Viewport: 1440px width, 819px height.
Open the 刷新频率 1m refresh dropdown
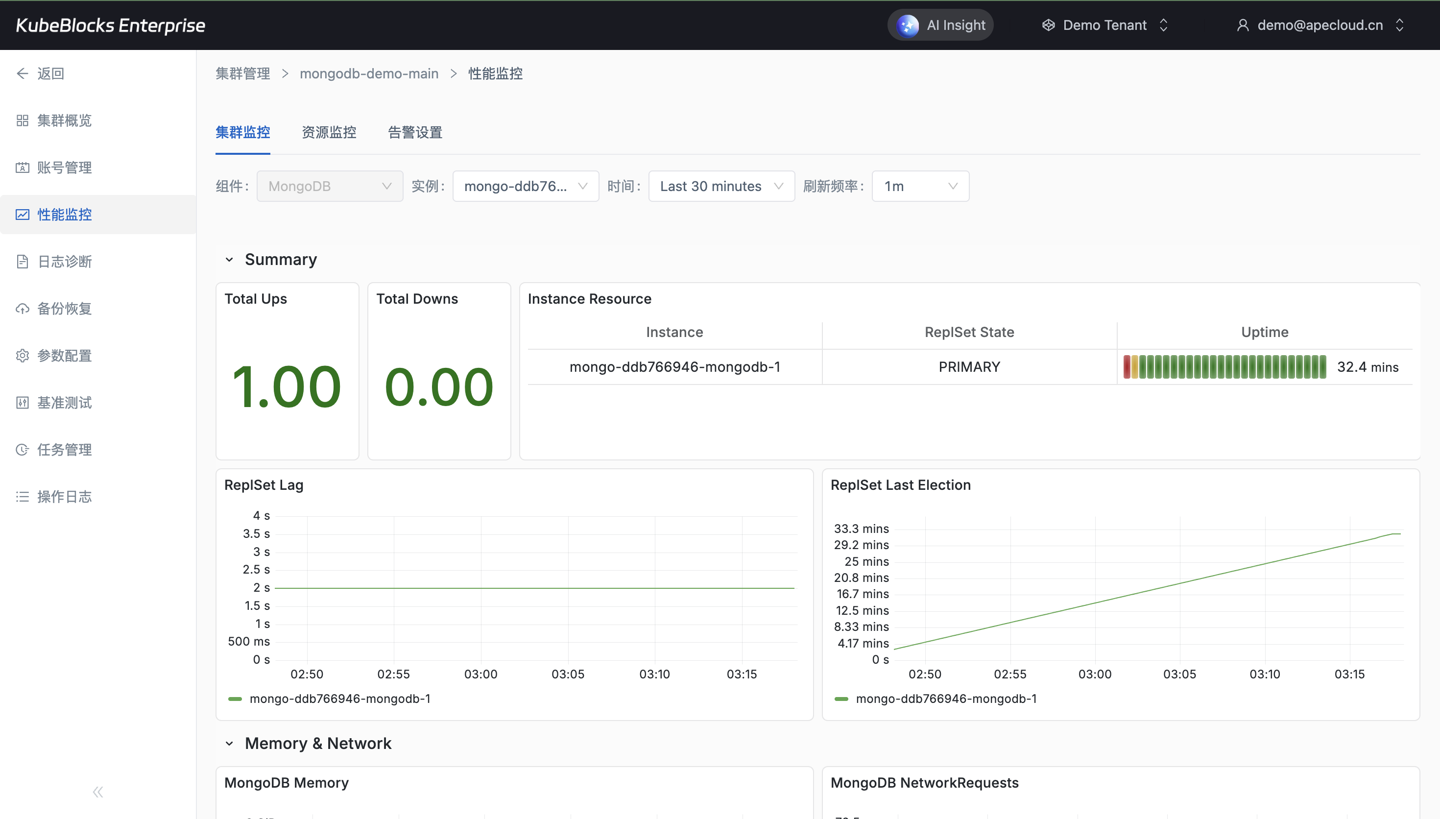(920, 186)
